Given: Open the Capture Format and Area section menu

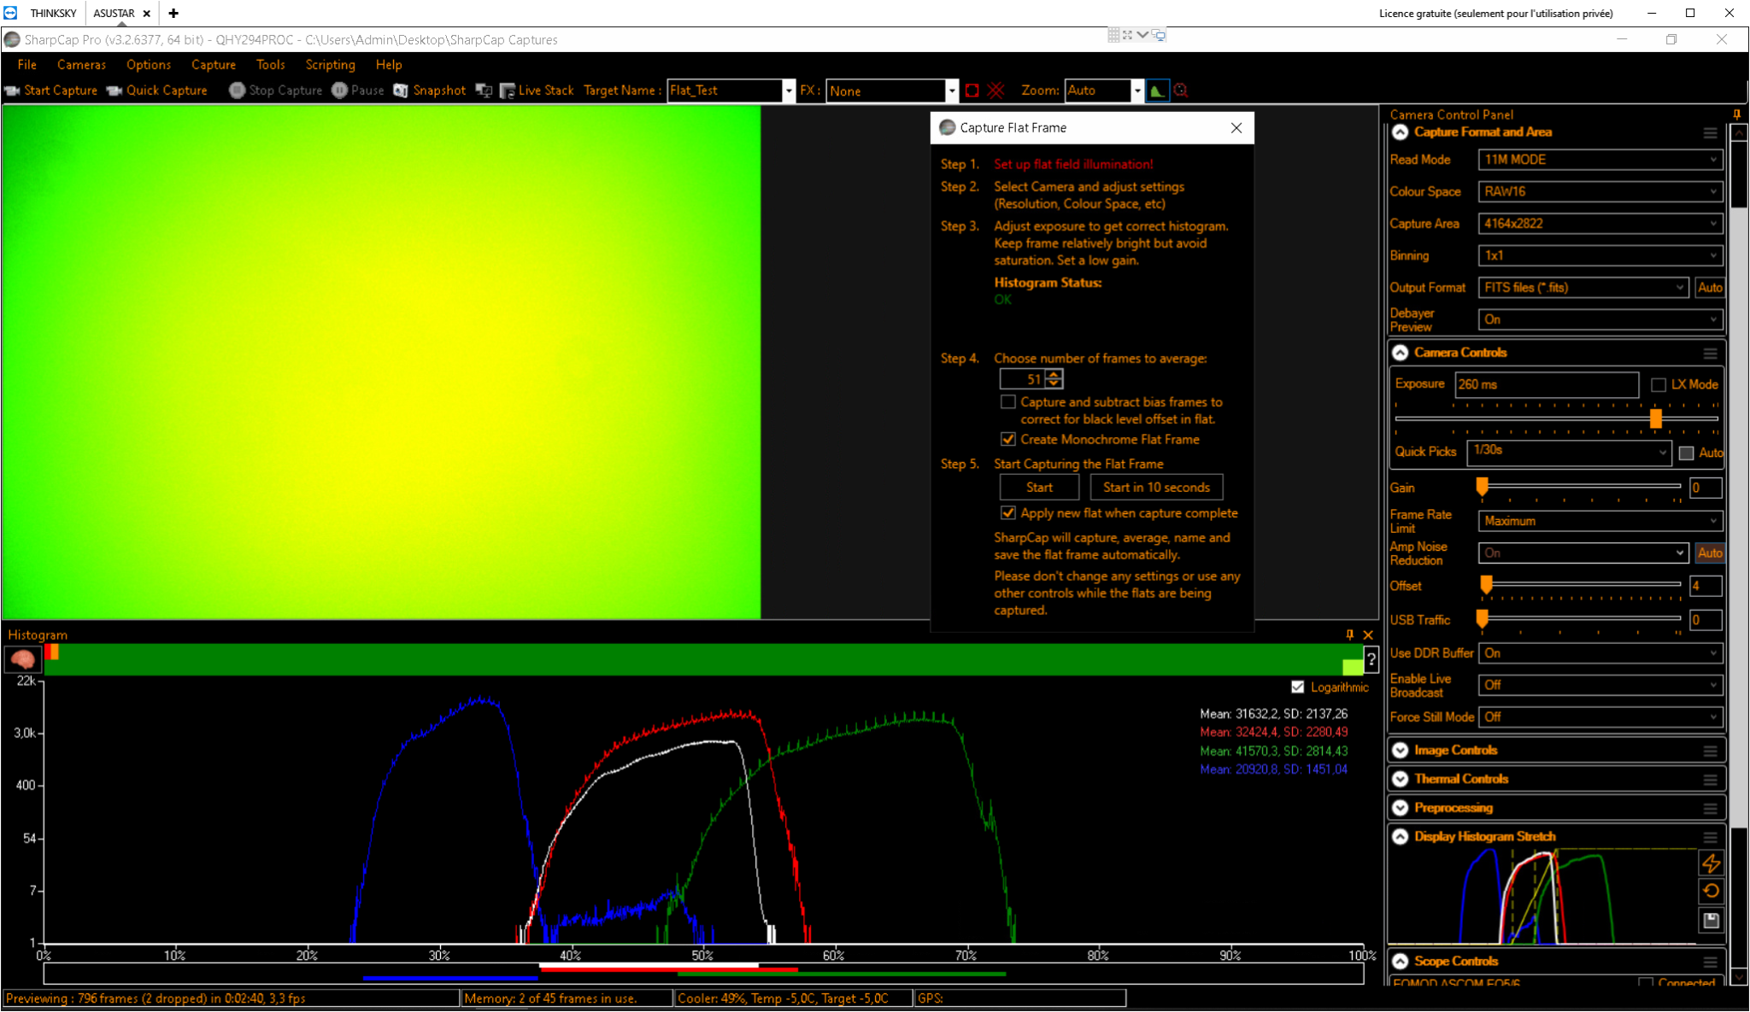Looking at the screenshot, I should [1710, 133].
